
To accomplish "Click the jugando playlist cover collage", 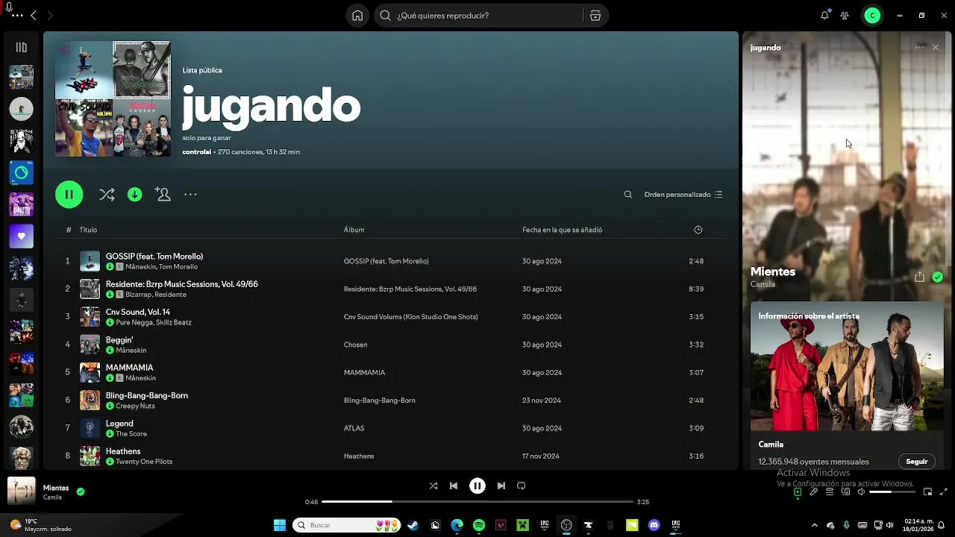I will tap(113, 98).
